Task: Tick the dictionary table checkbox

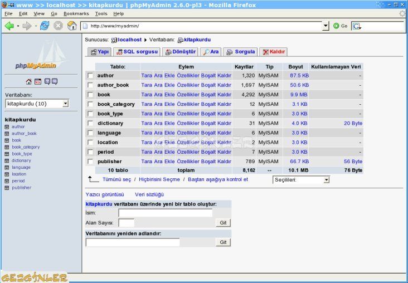Action: (90, 123)
